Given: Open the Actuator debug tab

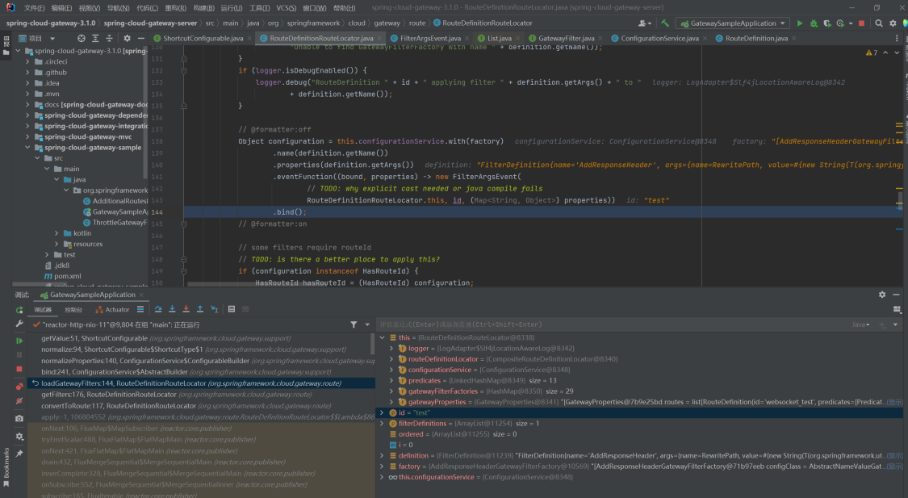Looking at the screenshot, I should click(x=112, y=310).
